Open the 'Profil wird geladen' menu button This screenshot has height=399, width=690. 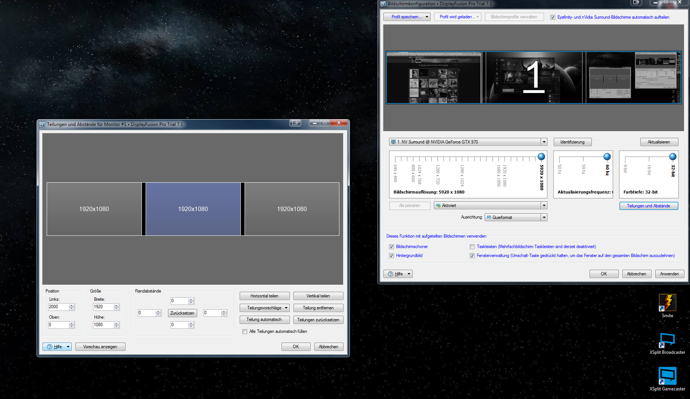pyautogui.click(x=457, y=17)
